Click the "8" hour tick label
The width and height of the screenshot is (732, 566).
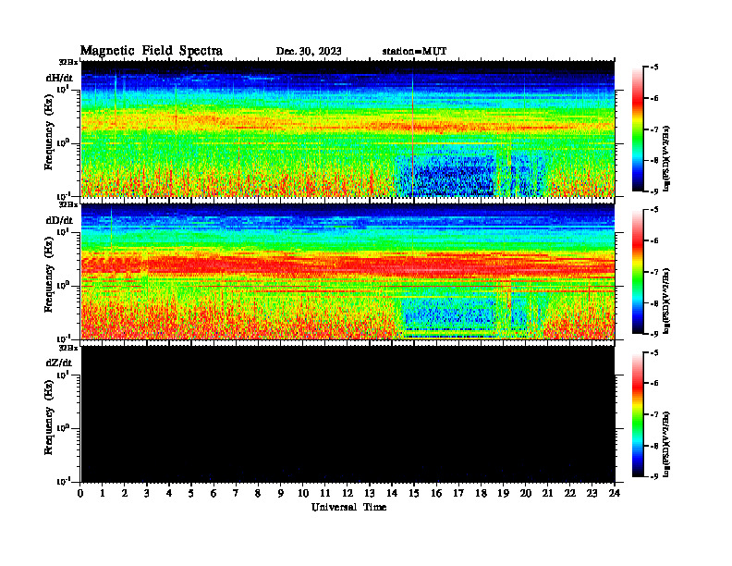pyautogui.click(x=258, y=493)
